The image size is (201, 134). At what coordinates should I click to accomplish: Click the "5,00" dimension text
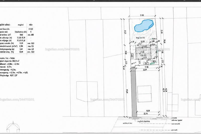[153, 41]
